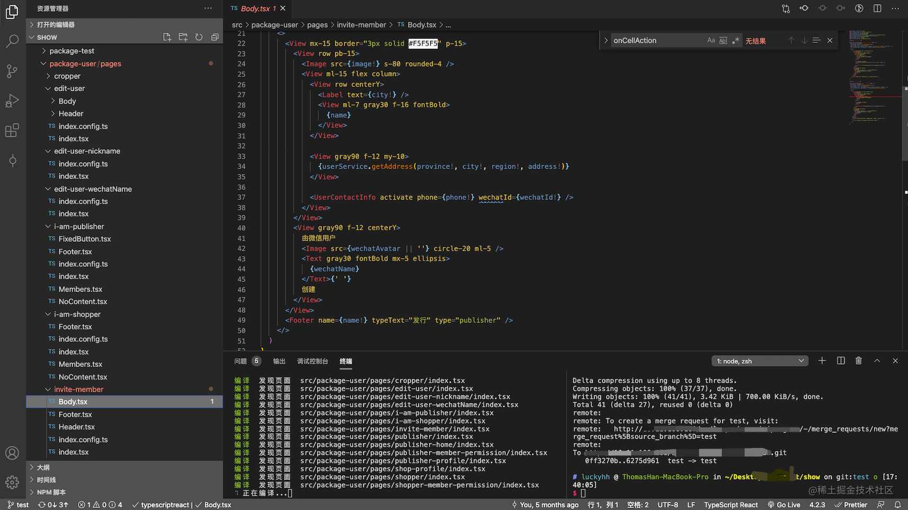Refresh the explorer file tree

[199, 37]
